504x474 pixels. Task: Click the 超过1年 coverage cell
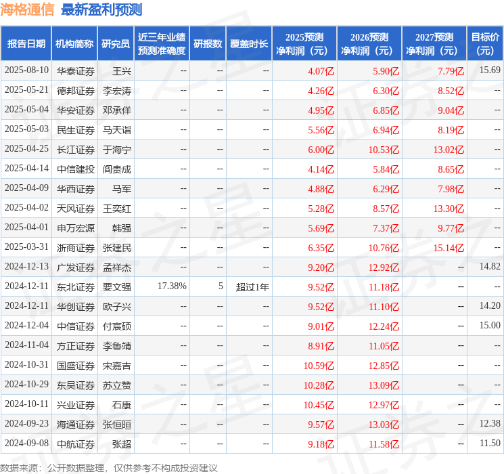tap(252, 287)
